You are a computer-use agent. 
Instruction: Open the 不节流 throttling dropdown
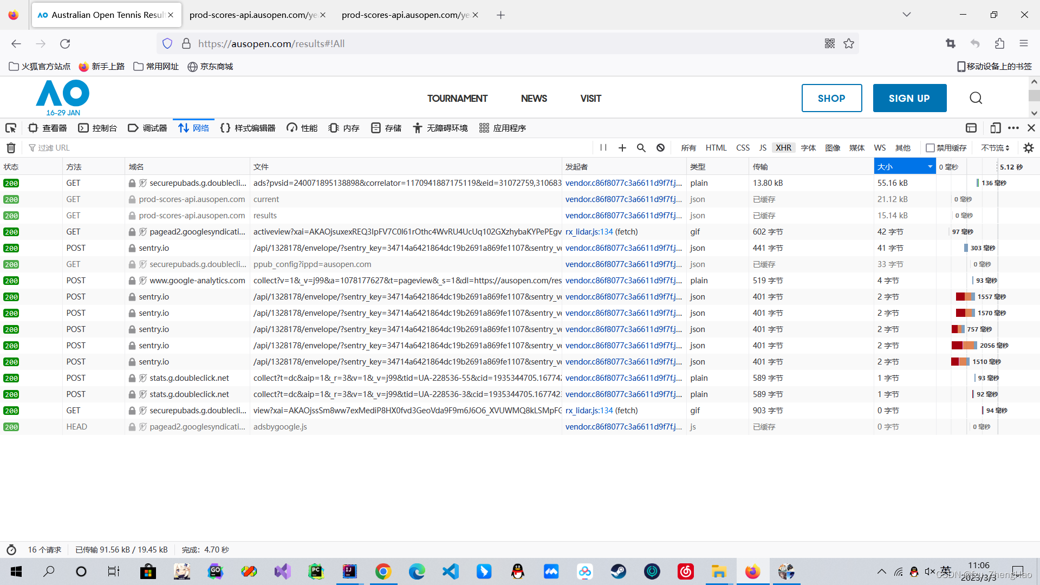995,148
